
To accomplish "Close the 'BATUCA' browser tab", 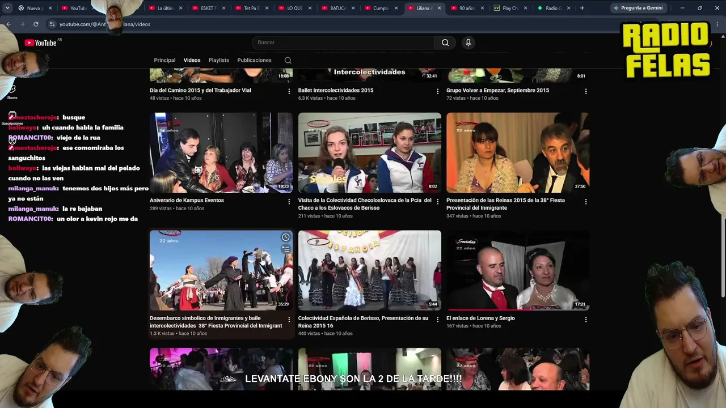I will tap(353, 8).
